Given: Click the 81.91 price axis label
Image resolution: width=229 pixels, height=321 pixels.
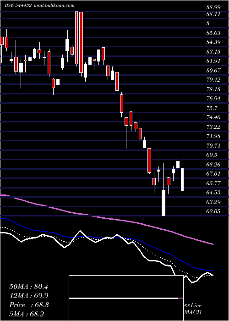Looking at the screenshot, I should (213, 61).
